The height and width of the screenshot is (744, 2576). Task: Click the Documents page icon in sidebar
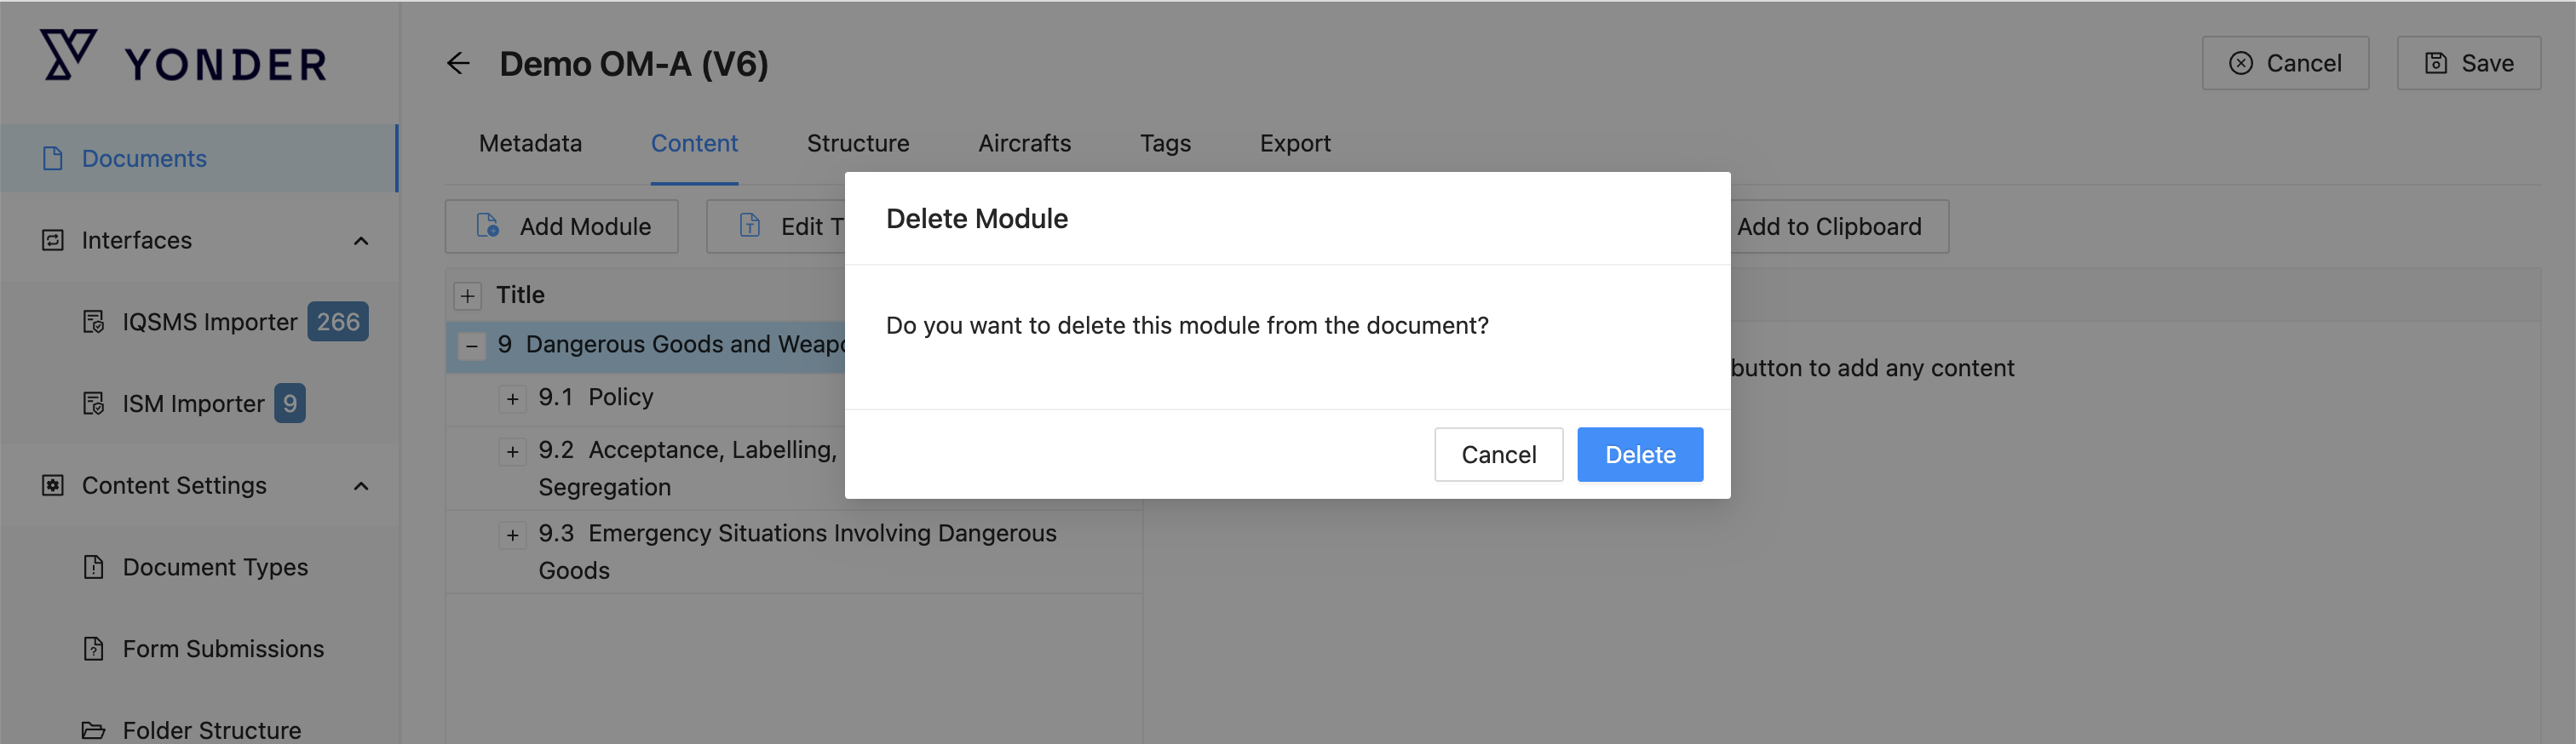coord(53,159)
